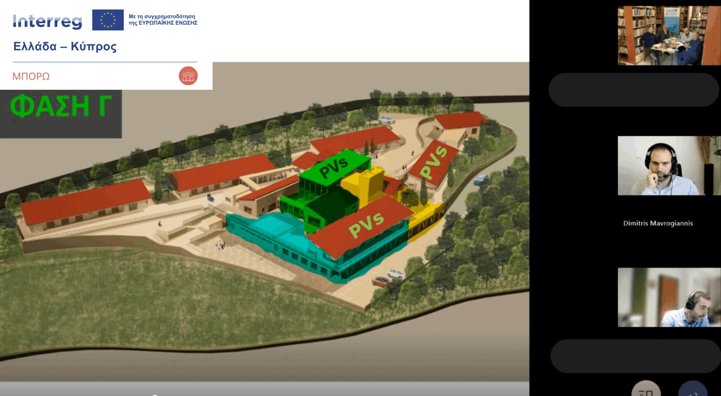Click the orange parked car
Image resolution: width=721 pixels, height=396 pixels.
pyautogui.click(x=381, y=282)
